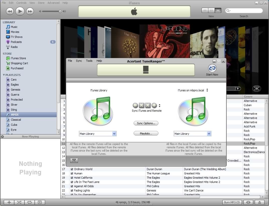This screenshot has height=206, width=269.
Task: Adjust the iTunes volume slider knob
Action: pyautogui.click(x=60, y=12)
